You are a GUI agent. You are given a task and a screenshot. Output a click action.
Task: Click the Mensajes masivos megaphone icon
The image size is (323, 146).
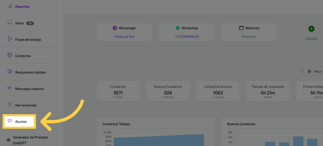(x=9, y=89)
